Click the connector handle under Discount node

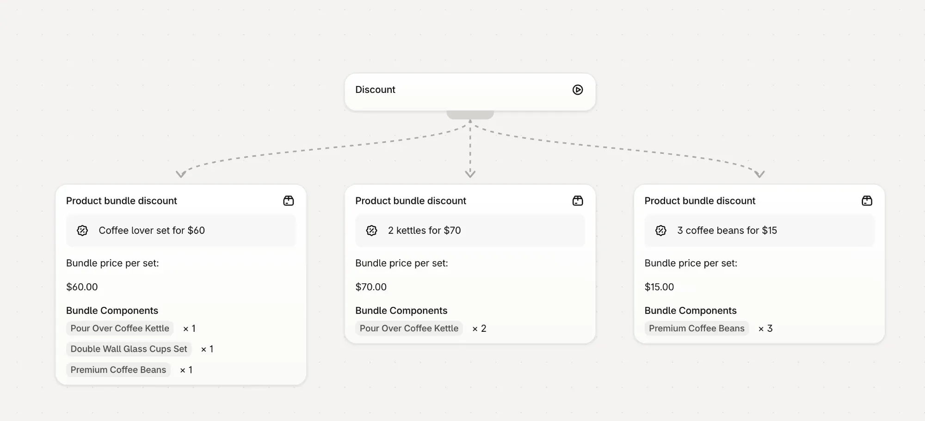[x=470, y=115]
